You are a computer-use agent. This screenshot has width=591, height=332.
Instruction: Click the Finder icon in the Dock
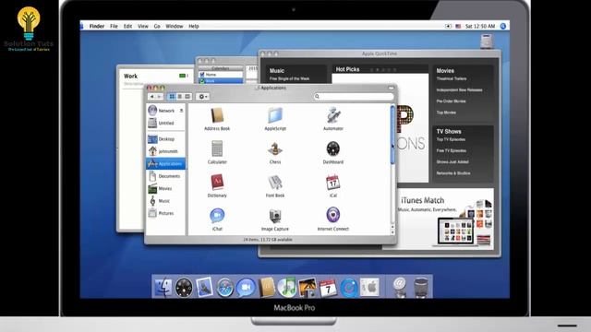click(163, 288)
